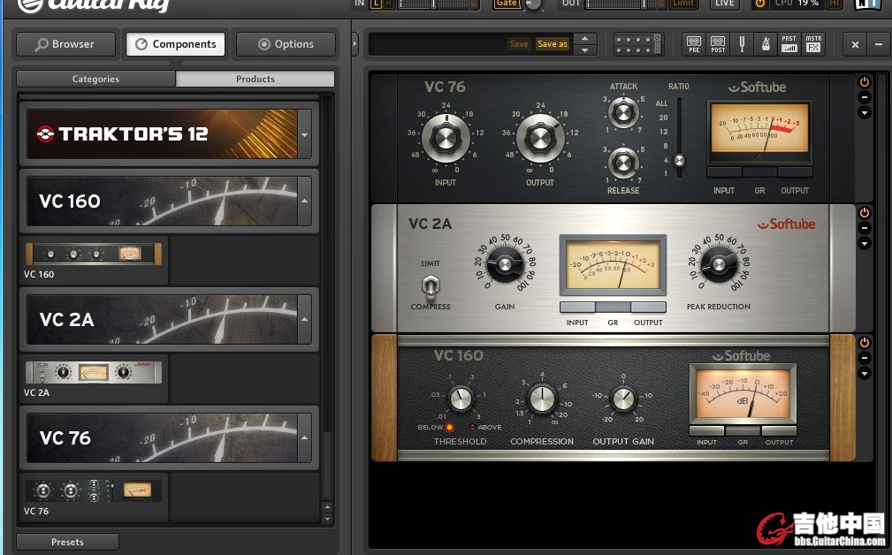Show the POST tape deck
The width and height of the screenshot is (892, 555).
(718, 44)
